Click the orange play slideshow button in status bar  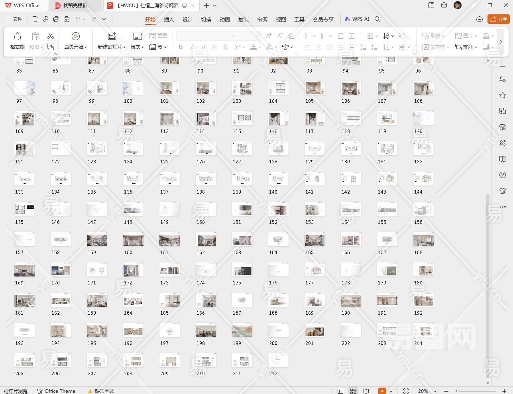(382, 391)
